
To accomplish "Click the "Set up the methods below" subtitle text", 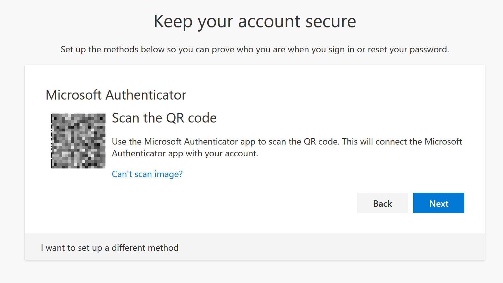I will point(255,49).
